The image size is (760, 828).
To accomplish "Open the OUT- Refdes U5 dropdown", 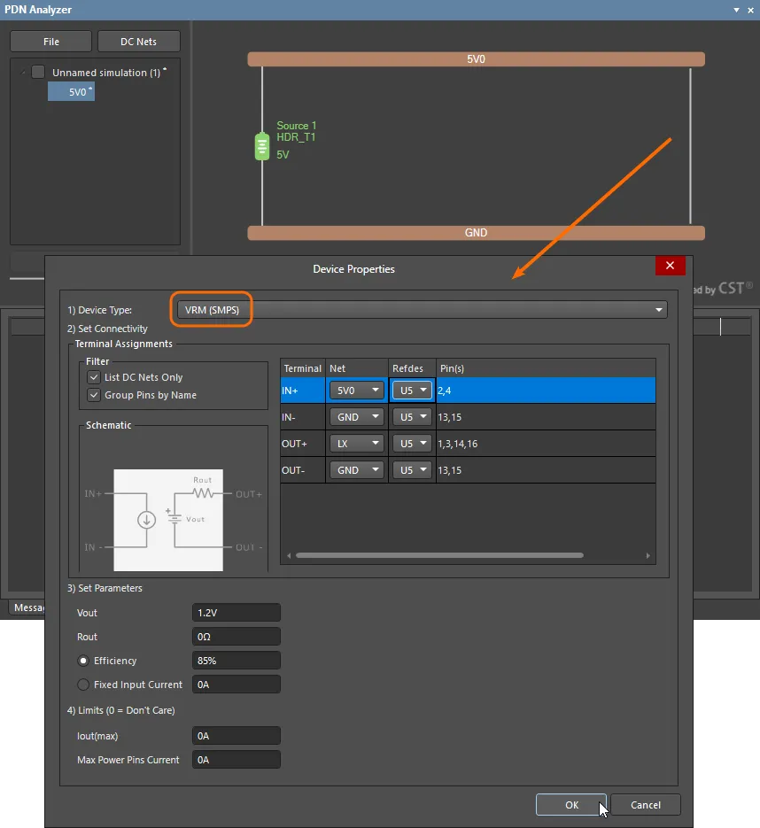I will coord(412,470).
